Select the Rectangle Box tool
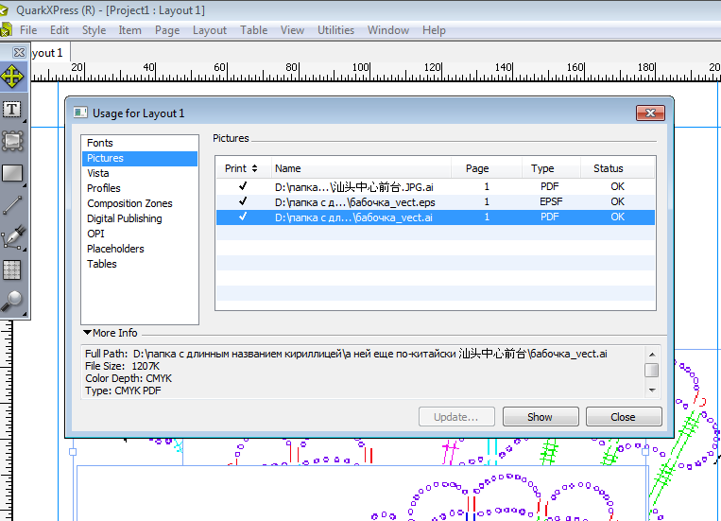This screenshot has height=521, width=721. click(12, 174)
